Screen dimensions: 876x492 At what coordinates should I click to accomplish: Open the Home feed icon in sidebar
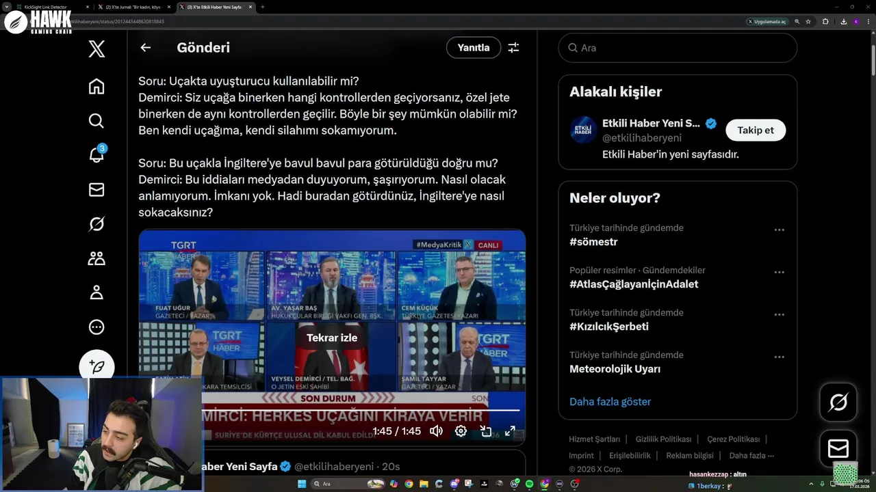[x=96, y=86]
